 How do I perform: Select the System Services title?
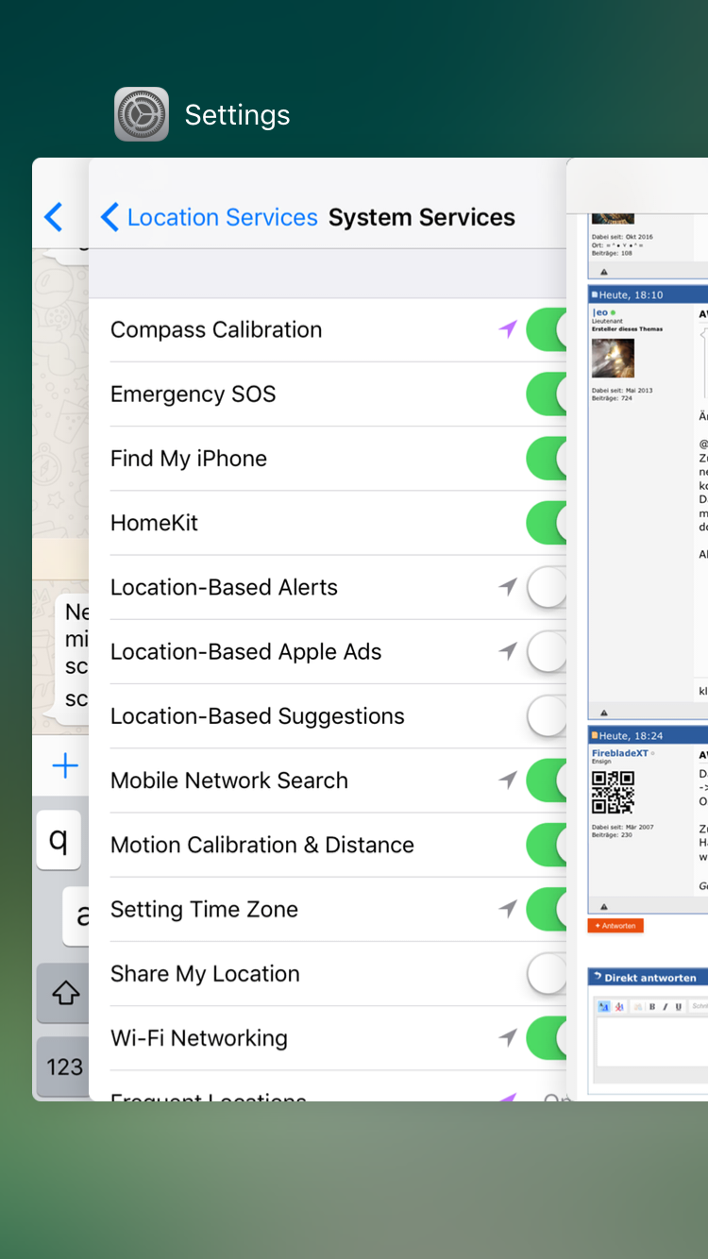point(422,217)
